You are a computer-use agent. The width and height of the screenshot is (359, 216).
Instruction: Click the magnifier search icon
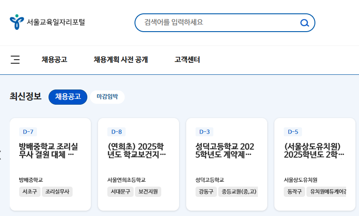[x=305, y=23]
